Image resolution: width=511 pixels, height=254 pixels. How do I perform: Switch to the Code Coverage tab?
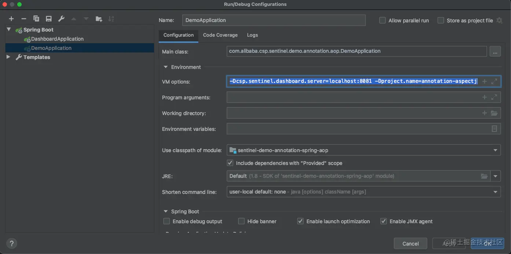(220, 35)
